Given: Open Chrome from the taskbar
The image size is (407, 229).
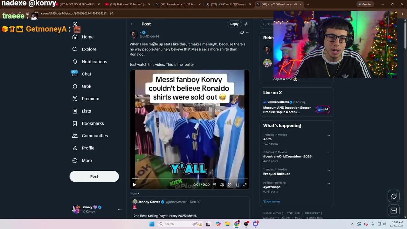Looking at the screenshot, I should (237, 224).
